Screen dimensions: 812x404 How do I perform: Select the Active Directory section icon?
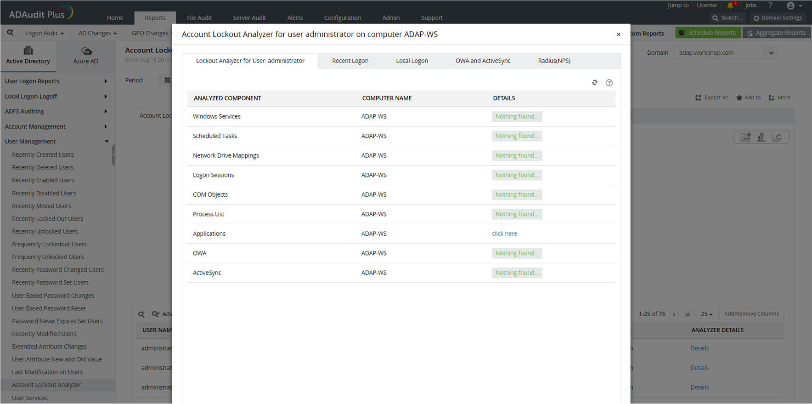point(28,51)
